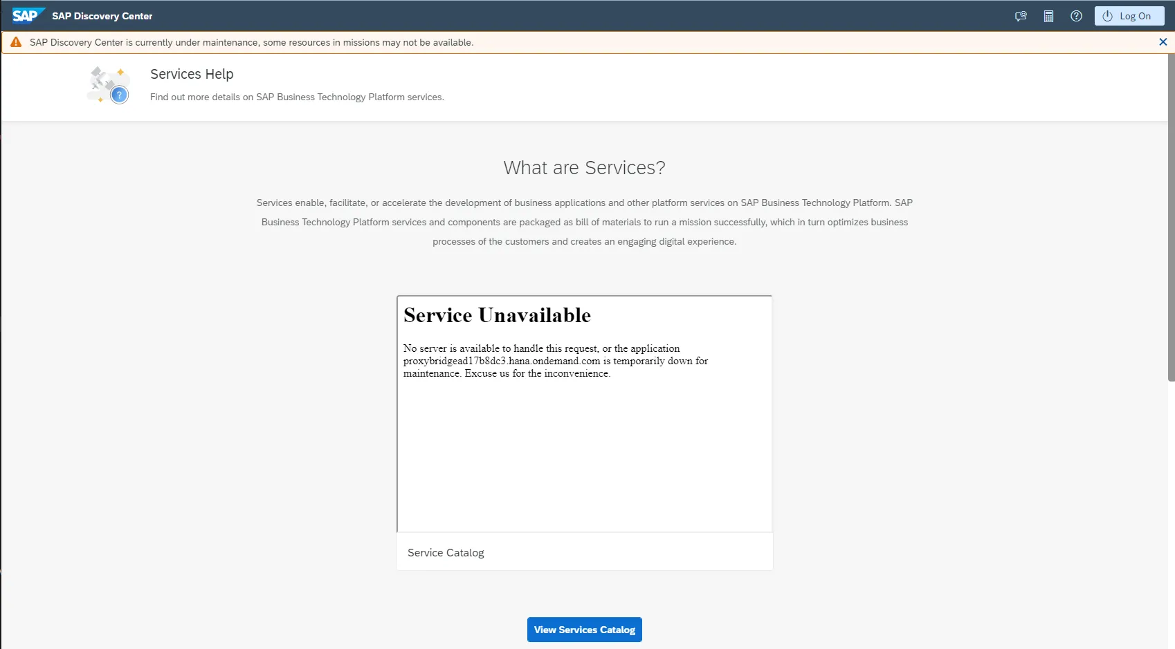Click the Services Help illustration icon
This screenshot has width=1175, height=649.
coord(109,85)
